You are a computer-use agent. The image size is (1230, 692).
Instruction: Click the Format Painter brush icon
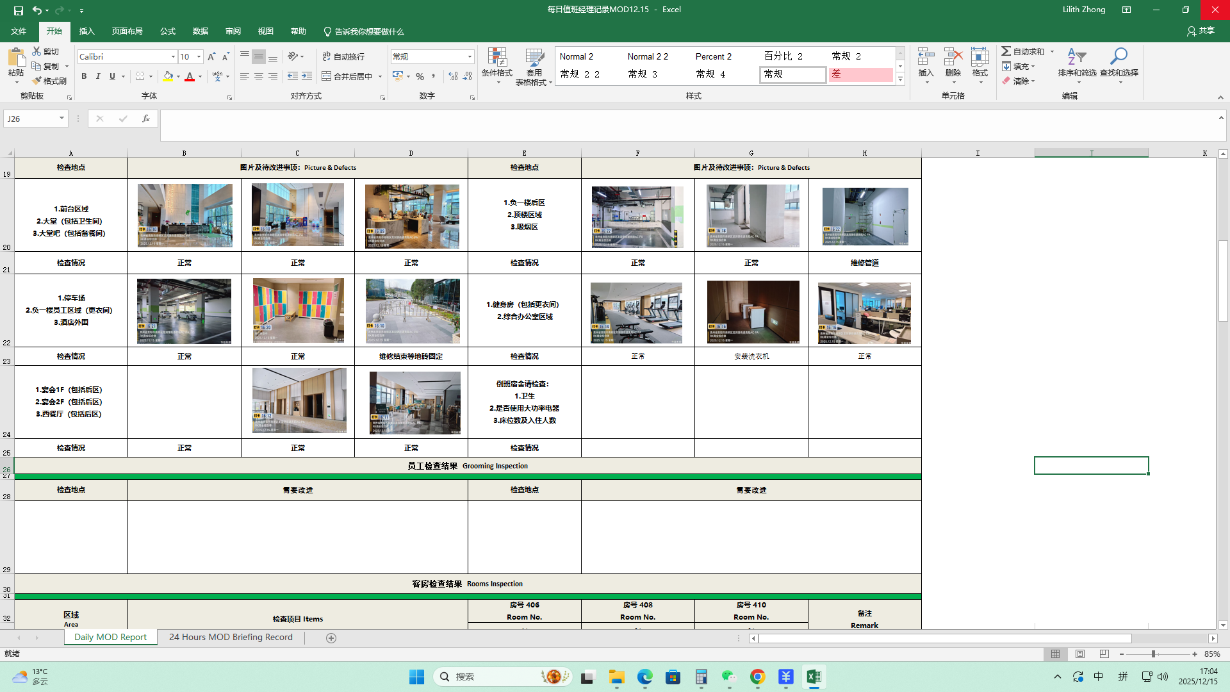[37, 81]
